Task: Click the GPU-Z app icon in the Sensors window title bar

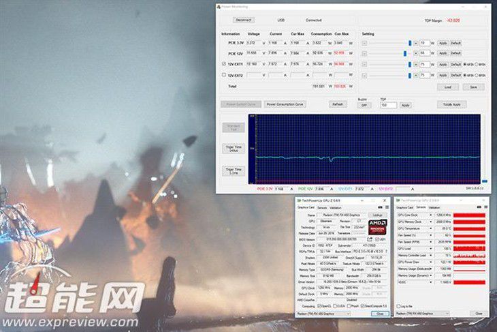Action: coord(398,200)
